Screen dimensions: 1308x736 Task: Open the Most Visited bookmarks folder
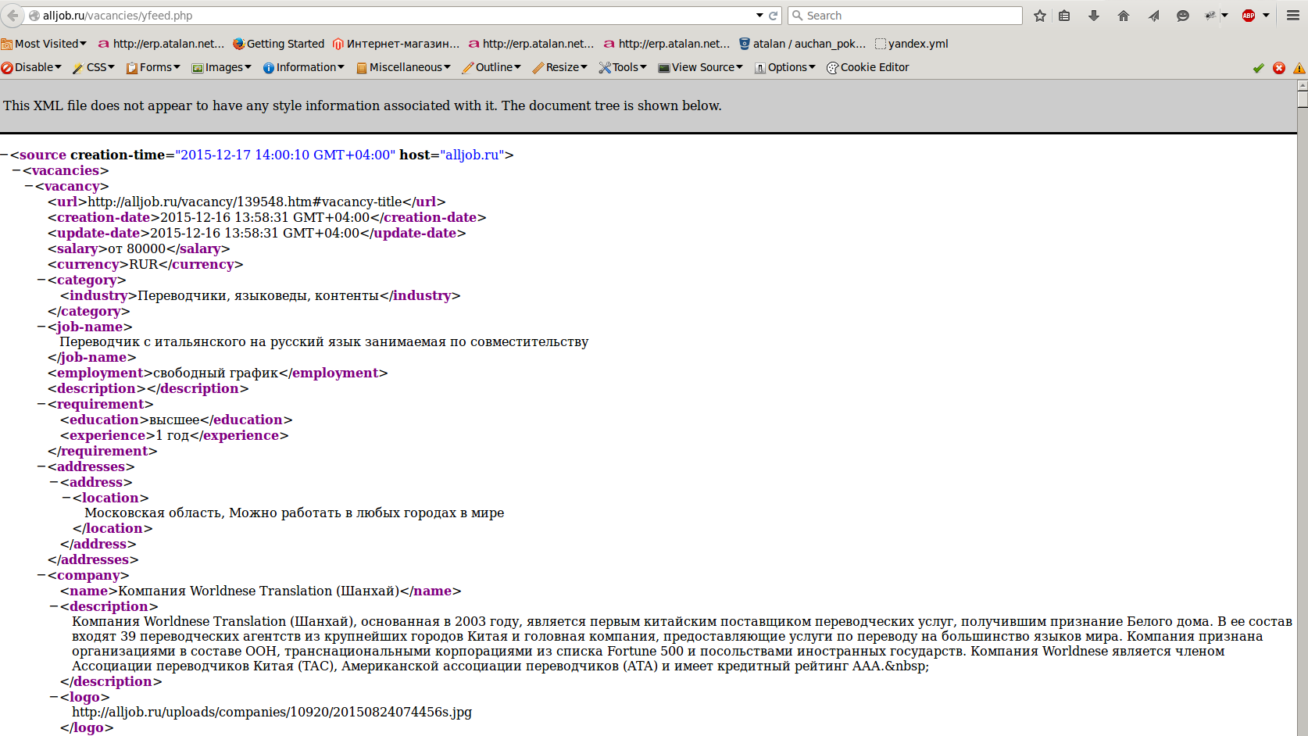pos(44,44)
